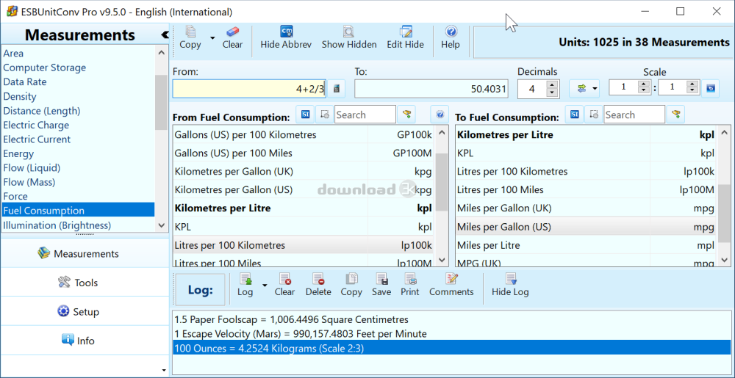Decrease first Scale value

[644, 91]
